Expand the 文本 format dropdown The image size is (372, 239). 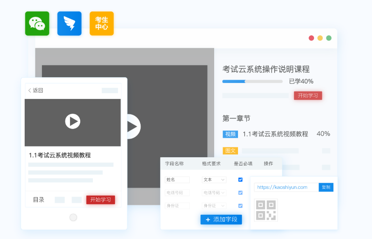[x=214, y=180]
